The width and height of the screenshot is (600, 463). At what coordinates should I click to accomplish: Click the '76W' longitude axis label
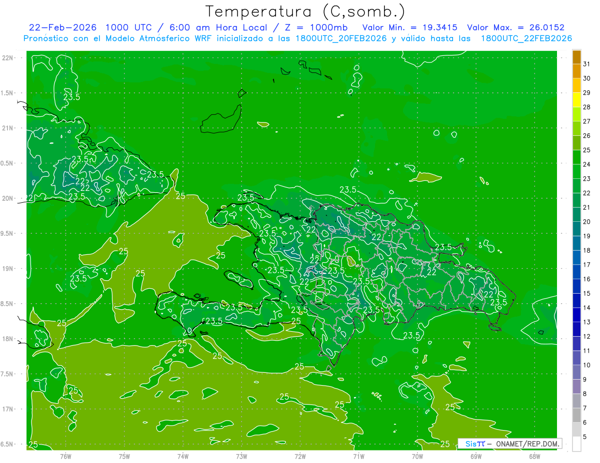pos(65,456)
